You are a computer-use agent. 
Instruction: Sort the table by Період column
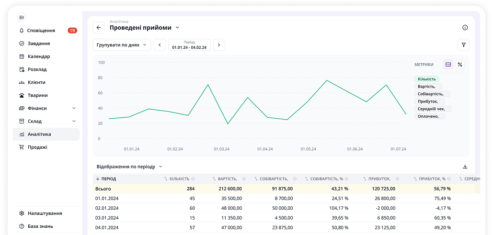(x=106, y=179)
